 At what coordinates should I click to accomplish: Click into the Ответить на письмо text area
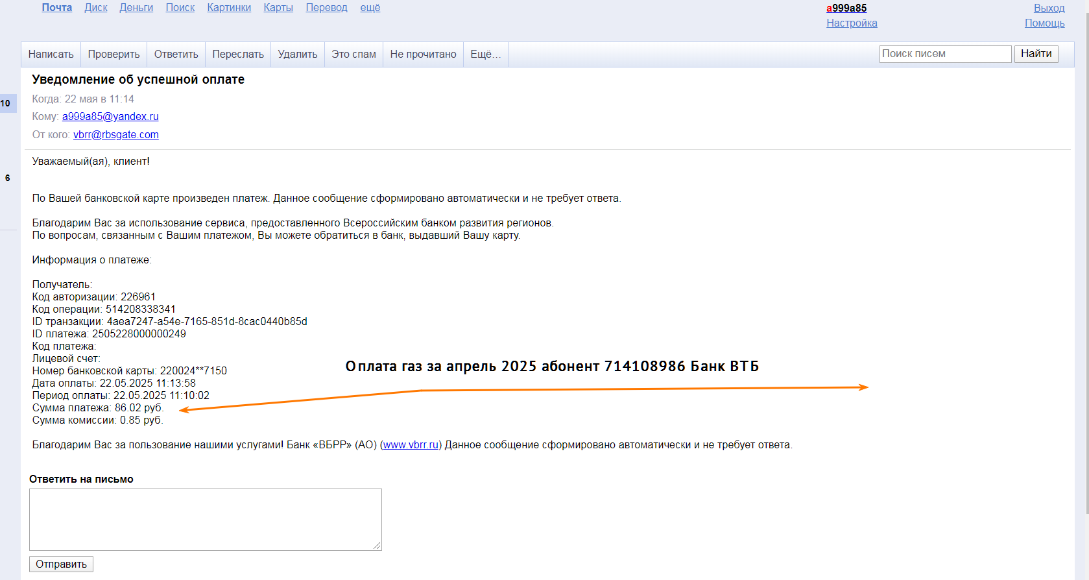(x=206, y=520)
